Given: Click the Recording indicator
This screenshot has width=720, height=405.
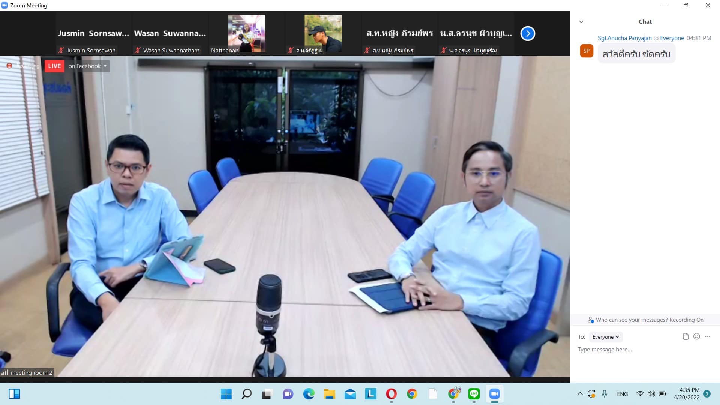Looking at the screenshot, I should pyautogui.click(x=23, y=66).
